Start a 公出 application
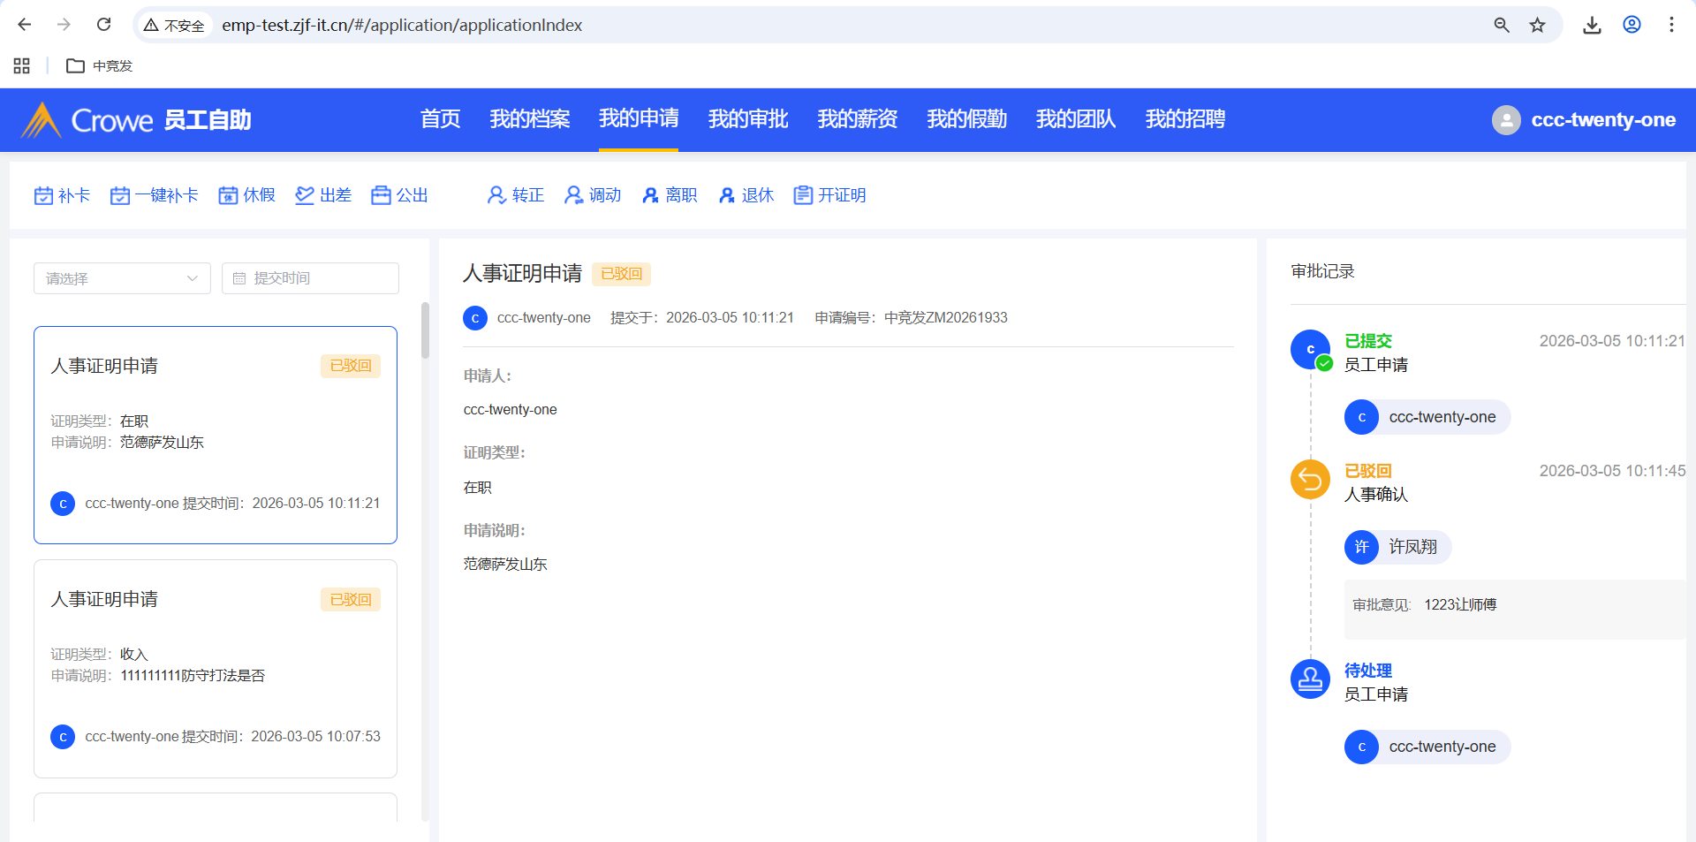 tap(400, 195)
